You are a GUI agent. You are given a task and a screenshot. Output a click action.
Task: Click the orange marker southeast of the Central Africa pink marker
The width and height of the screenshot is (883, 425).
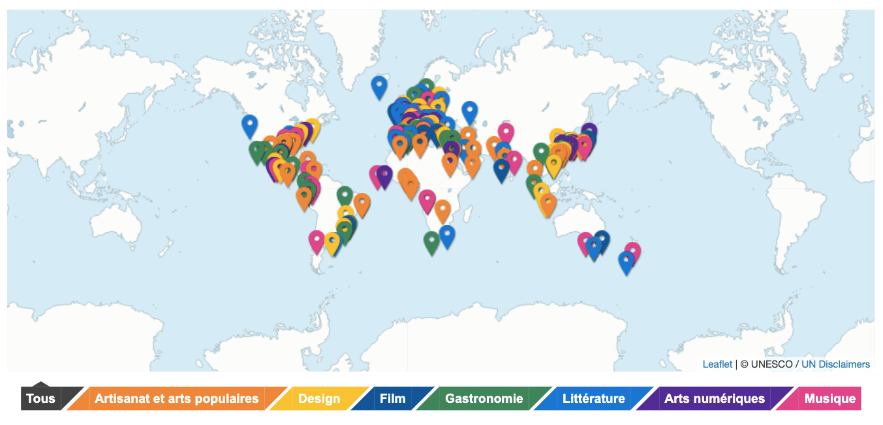coord(442,211)
